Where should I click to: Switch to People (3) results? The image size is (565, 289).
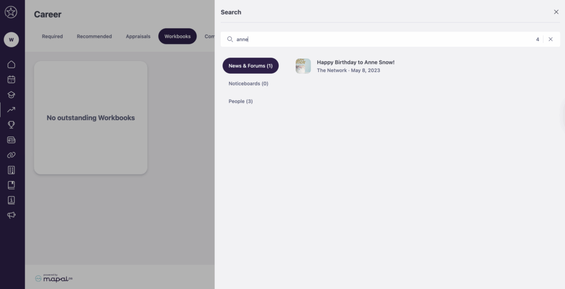pyautogui.click(x=241, y=101)
